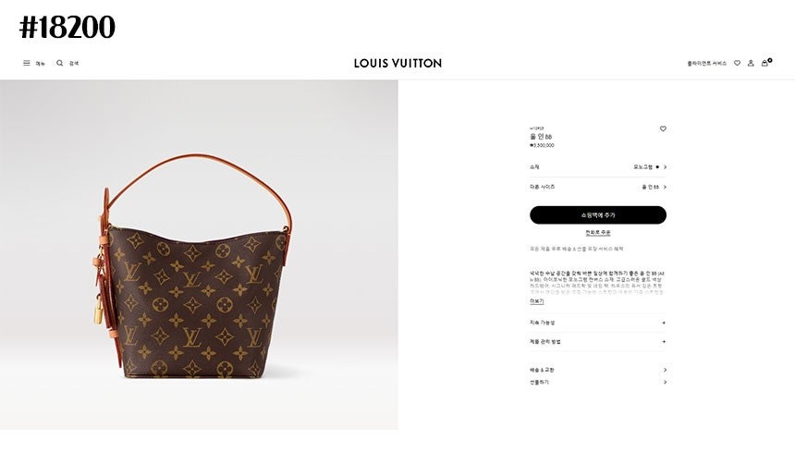Open the header wishlist heart icon
795x476 pixels.
tap(737, 64)
